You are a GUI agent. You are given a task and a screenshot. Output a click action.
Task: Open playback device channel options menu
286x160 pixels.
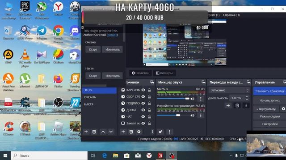201,116
